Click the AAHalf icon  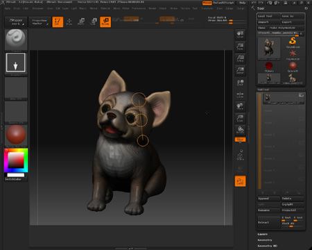click(240, 70)
